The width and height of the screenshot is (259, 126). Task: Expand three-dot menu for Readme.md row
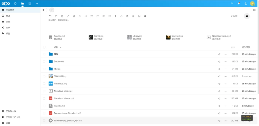pyautogui.click(x=225, y=106)
